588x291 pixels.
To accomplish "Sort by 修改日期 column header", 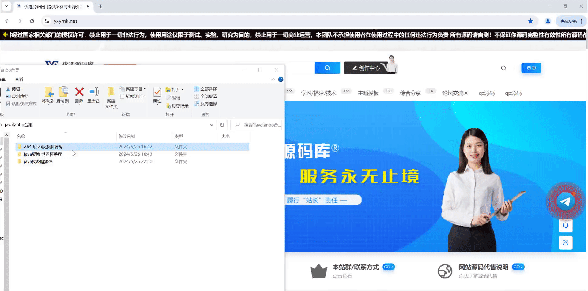I will [x=145, y=136].
